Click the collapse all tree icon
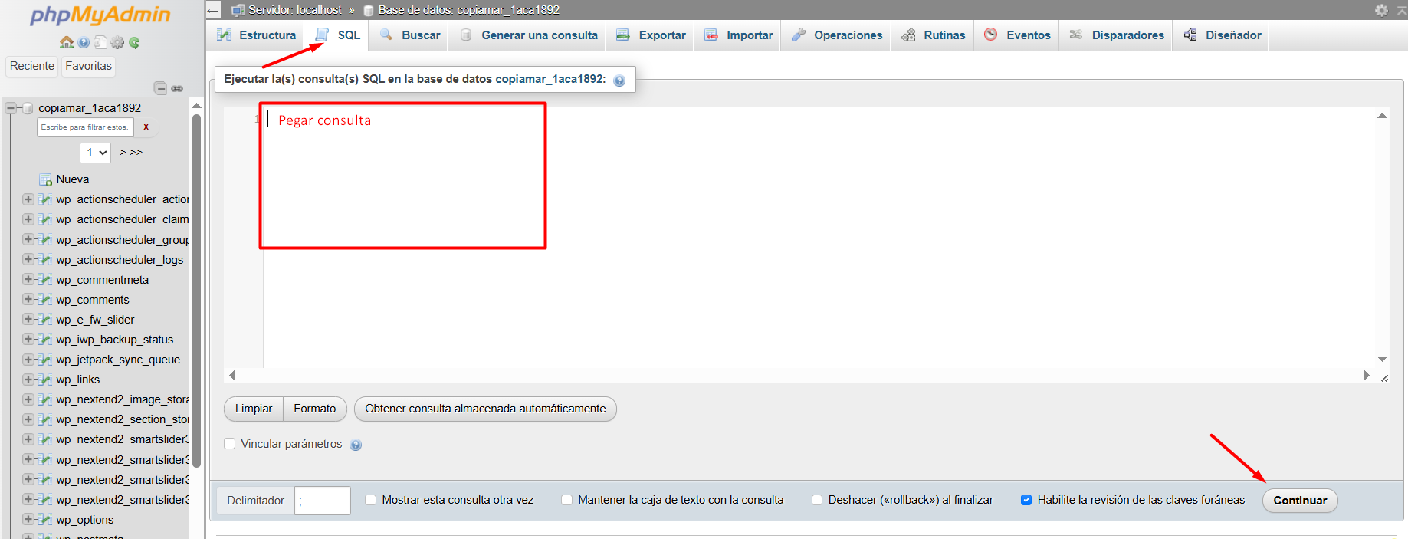 [160, 88]
